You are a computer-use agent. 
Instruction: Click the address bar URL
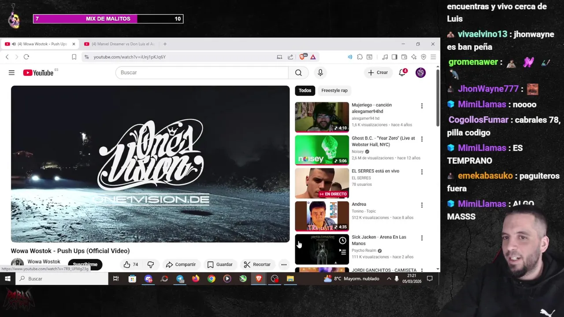(130, 57)
